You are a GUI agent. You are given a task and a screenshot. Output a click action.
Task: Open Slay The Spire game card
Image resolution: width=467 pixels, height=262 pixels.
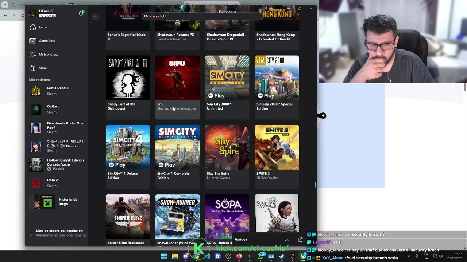click(x=227, y=156)
